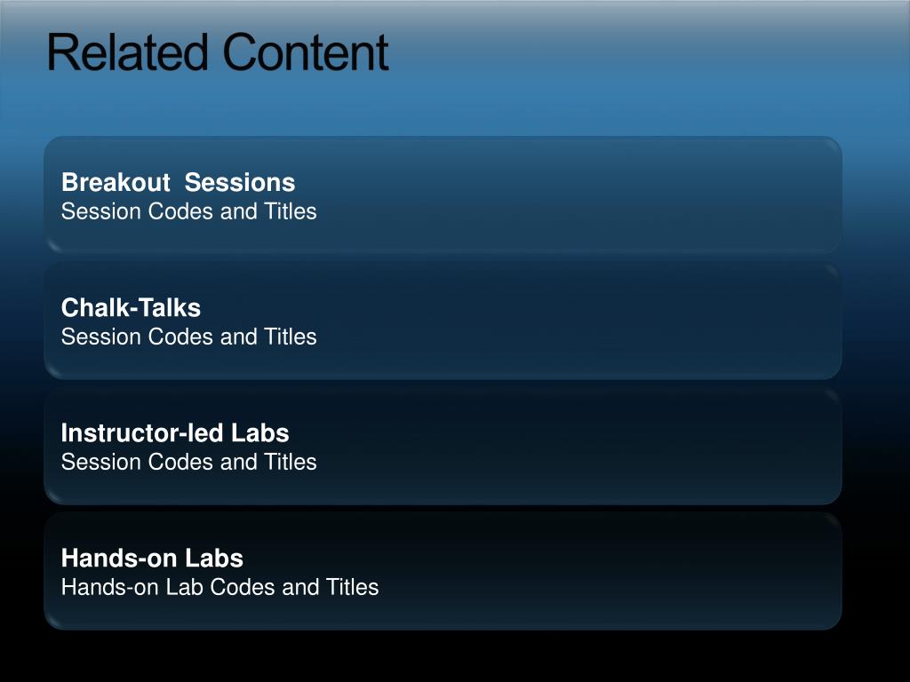
Task: Click the word "Content" in the slide title
Action: coord(306,52)
